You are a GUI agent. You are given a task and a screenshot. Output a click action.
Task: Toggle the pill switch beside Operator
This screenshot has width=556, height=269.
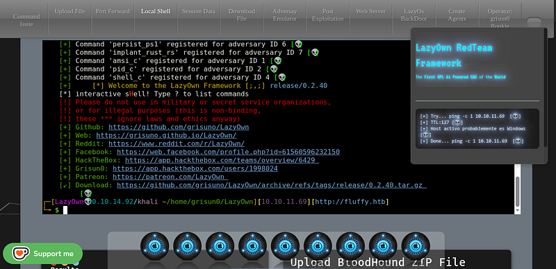tap(534, 22)
